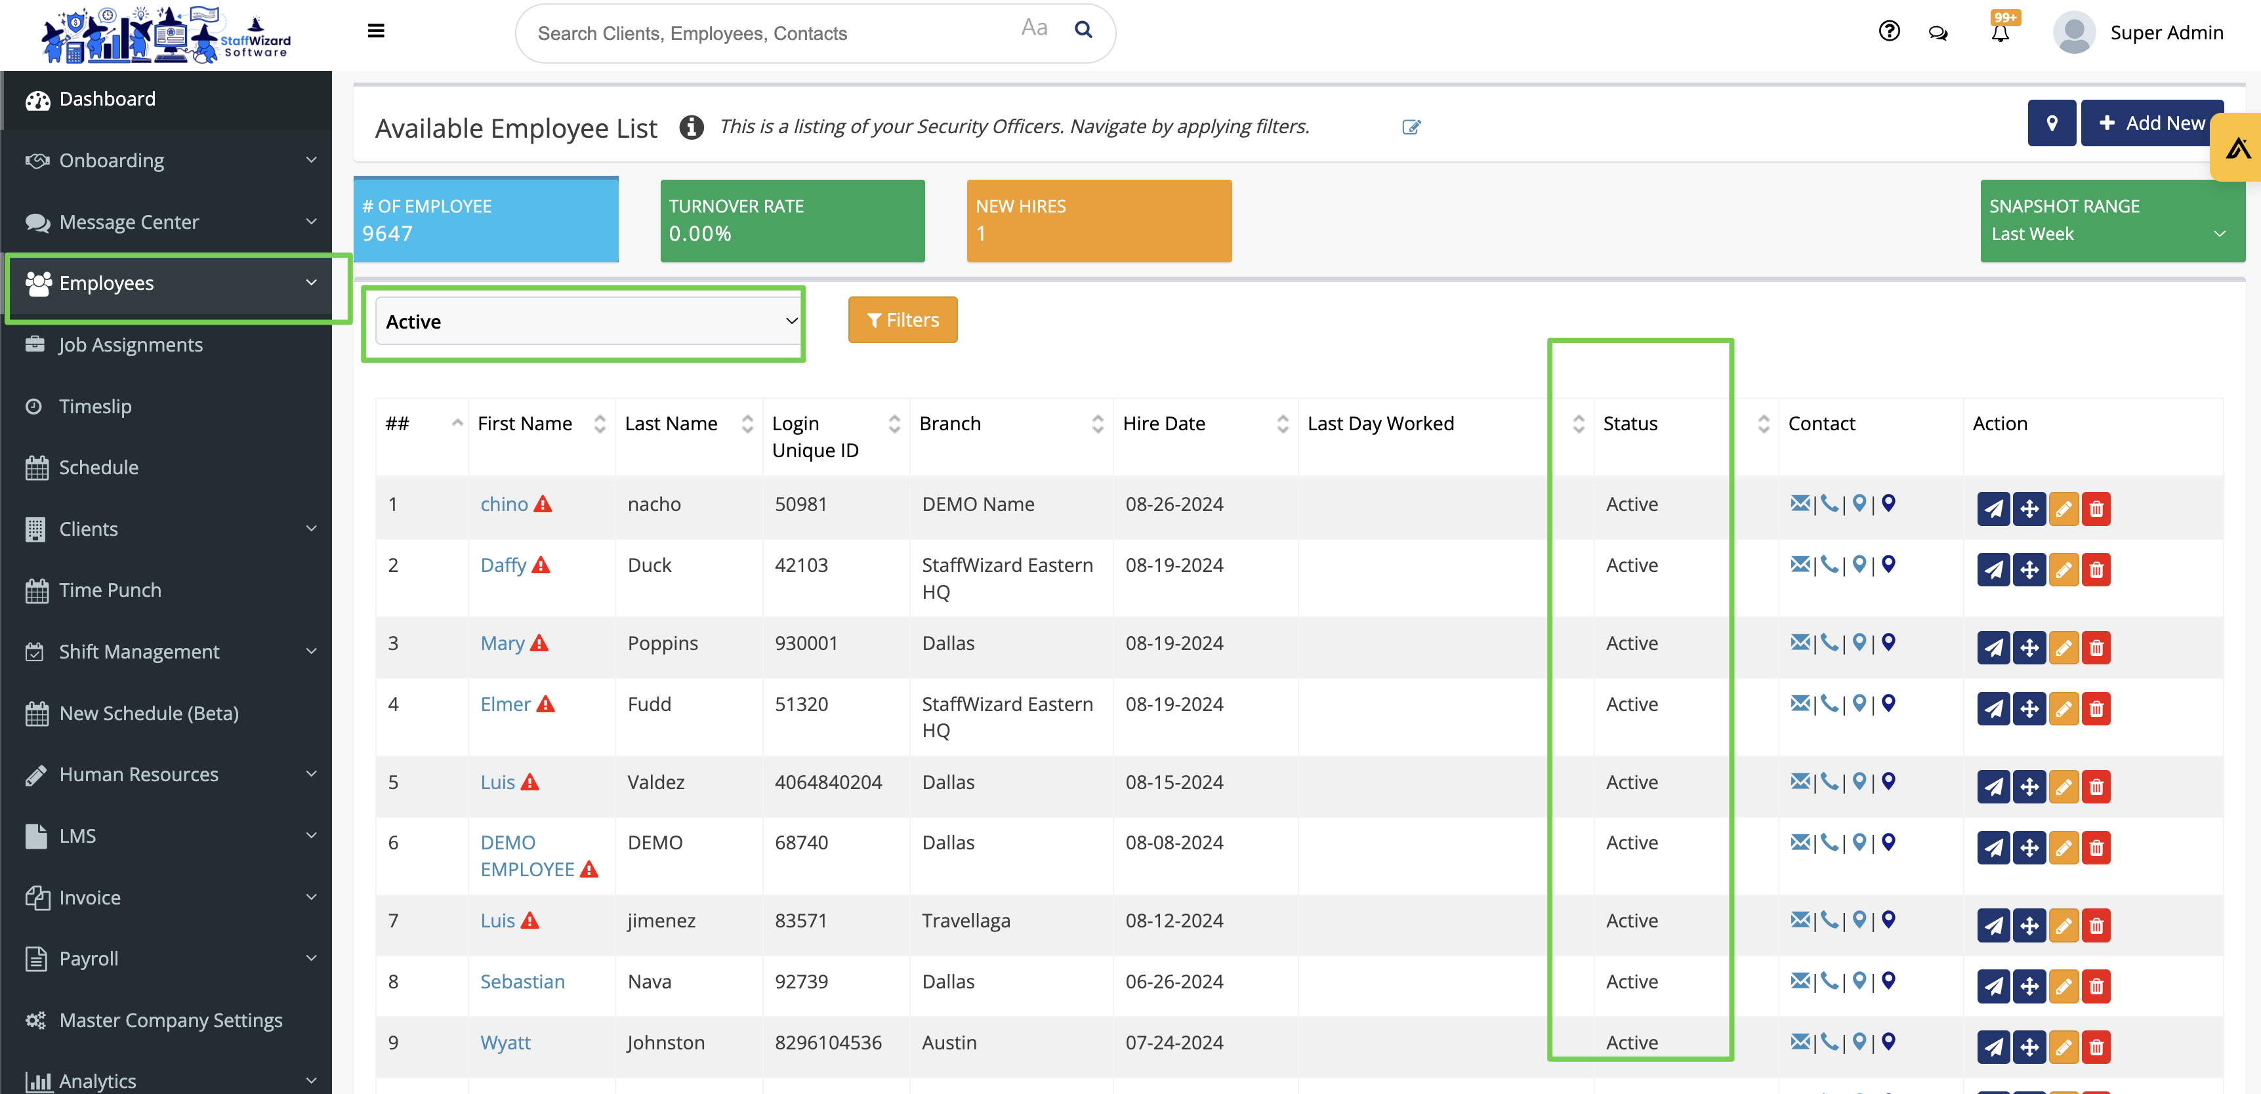
Task: View notifications bell icon
Action: point(2001,33)
